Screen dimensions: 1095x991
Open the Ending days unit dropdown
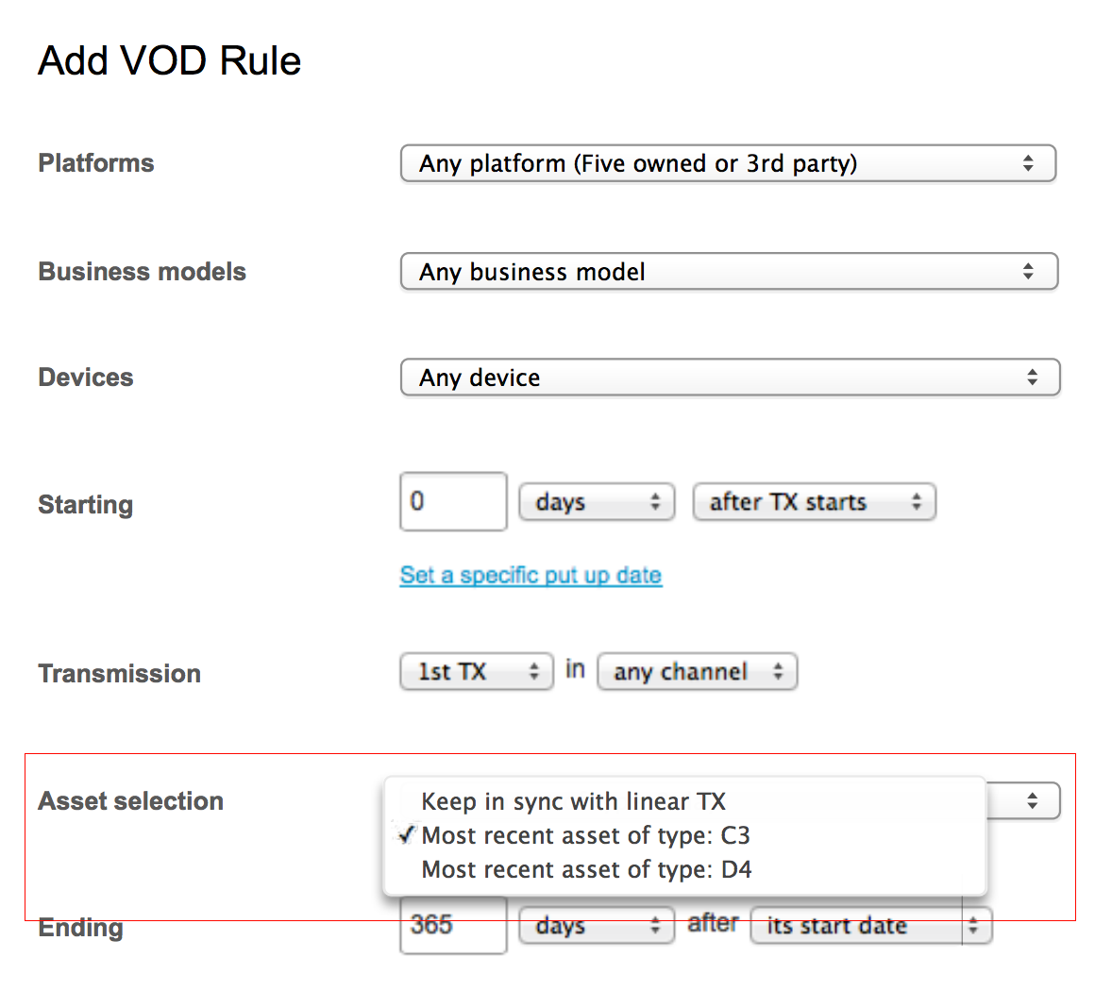pyautogui.click(x=597, y=926)
